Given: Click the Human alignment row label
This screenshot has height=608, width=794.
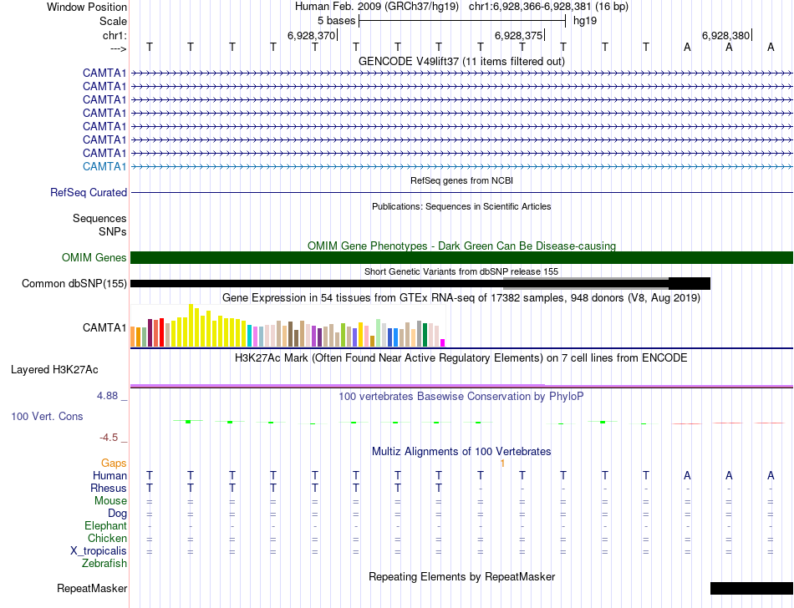Looking at the screenshot, I should click(x=109, y=475).
